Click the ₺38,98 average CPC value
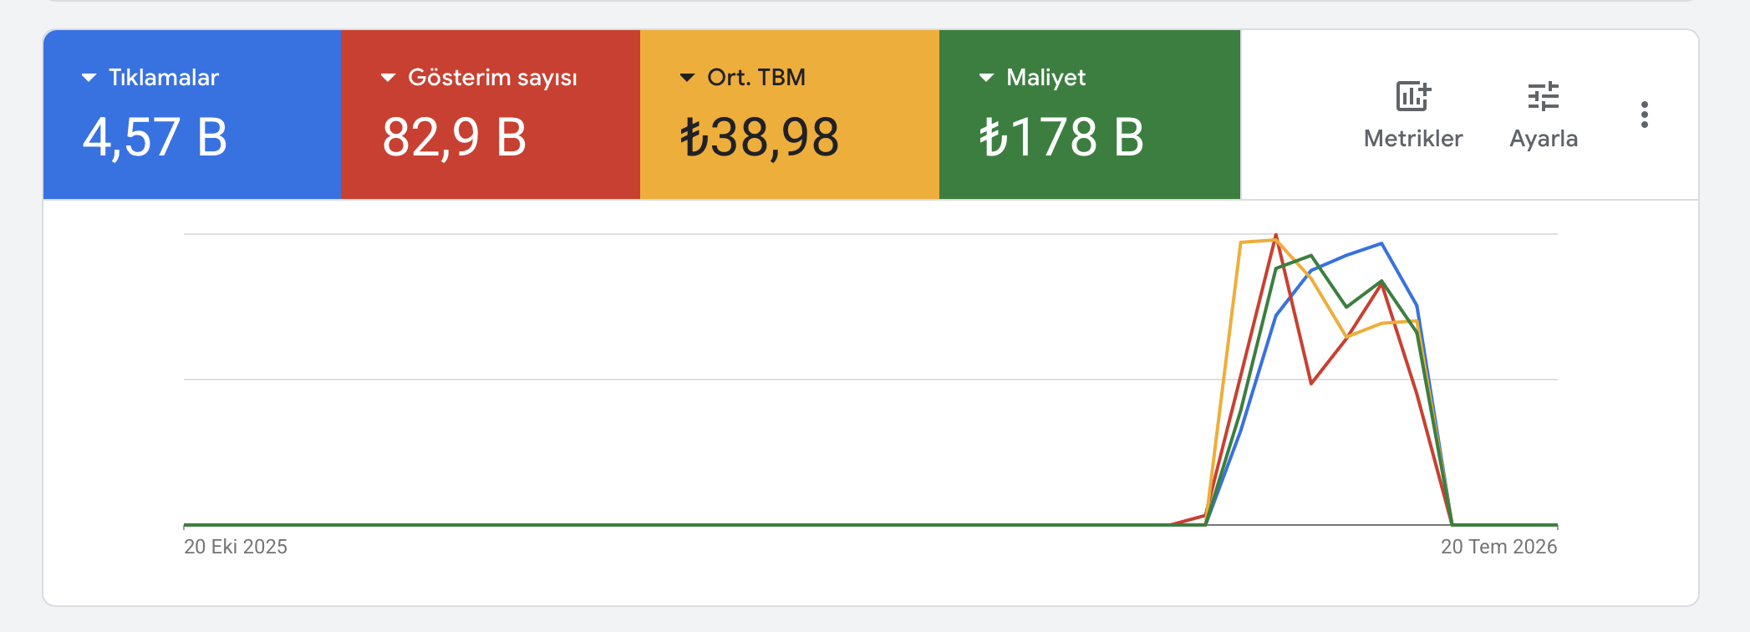The height and width of the screenshot is (632, 1750). point(760,137)
